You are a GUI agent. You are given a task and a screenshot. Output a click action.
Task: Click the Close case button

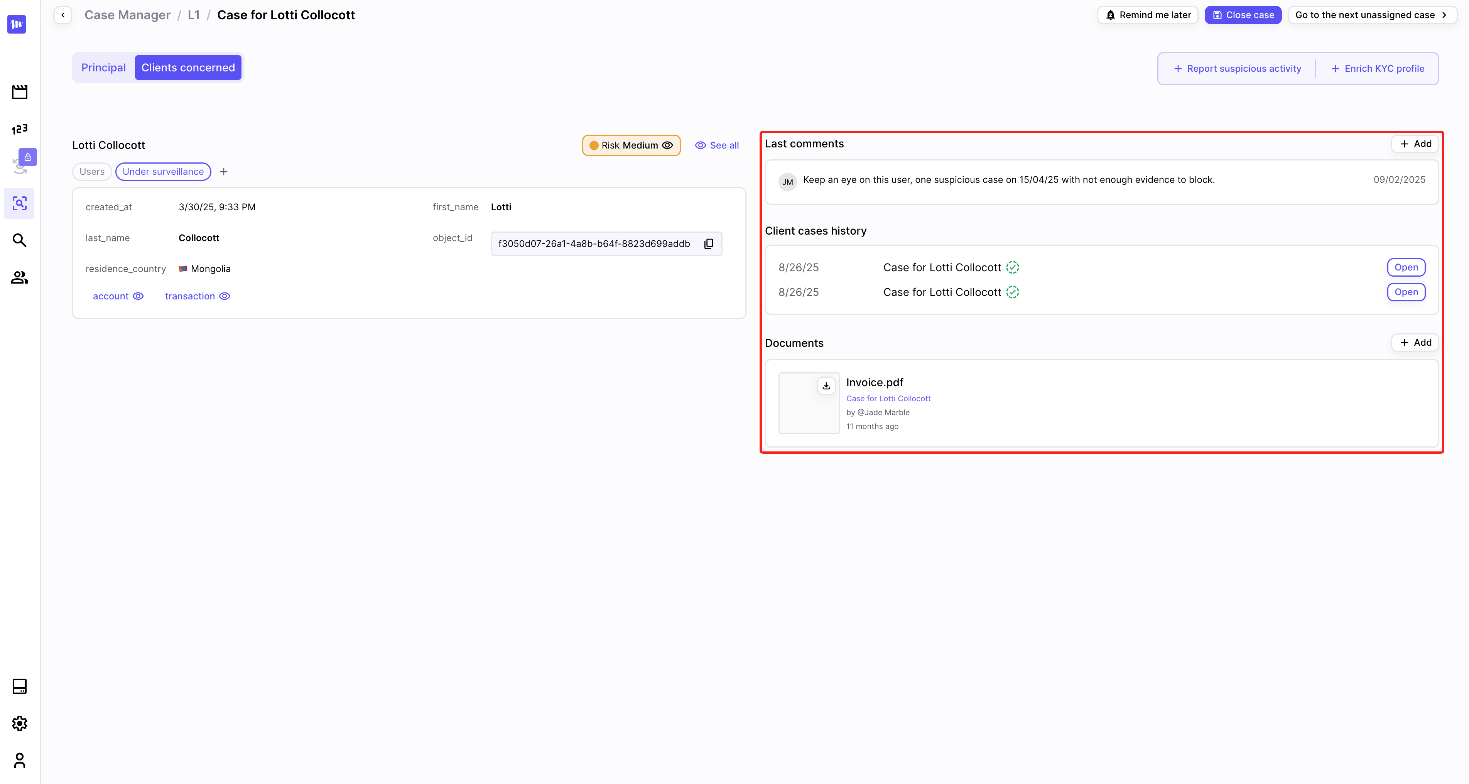click(x=1243, y=15)
